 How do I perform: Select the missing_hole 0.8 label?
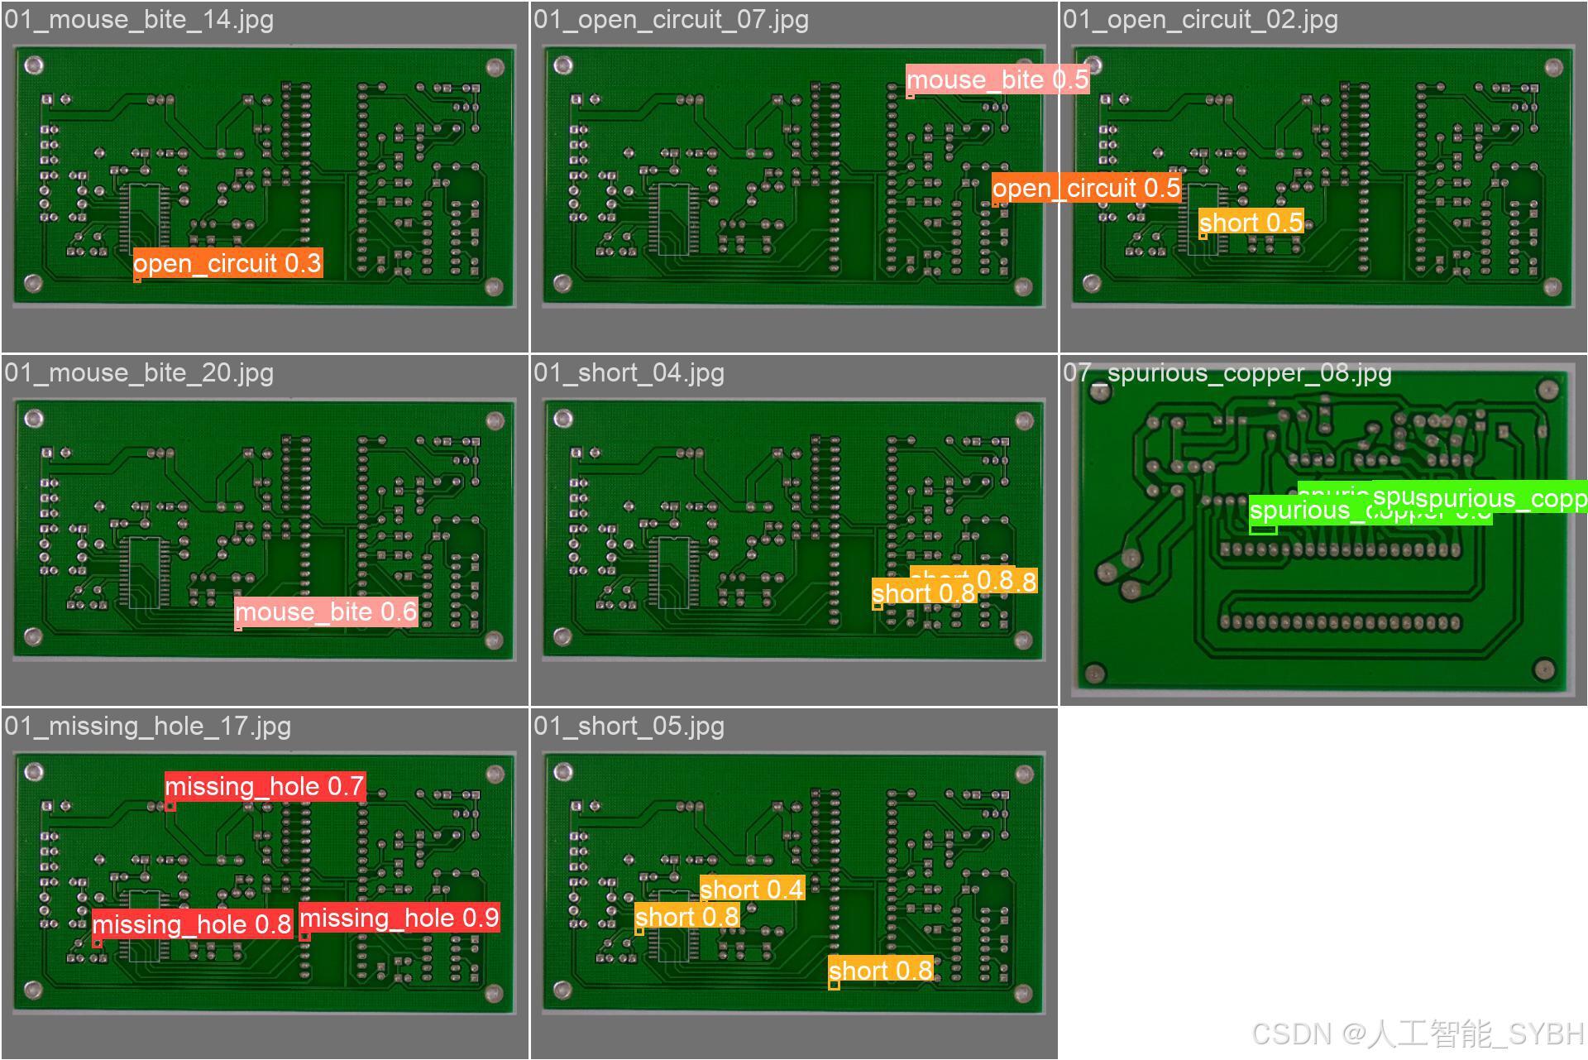pos(192,924)
